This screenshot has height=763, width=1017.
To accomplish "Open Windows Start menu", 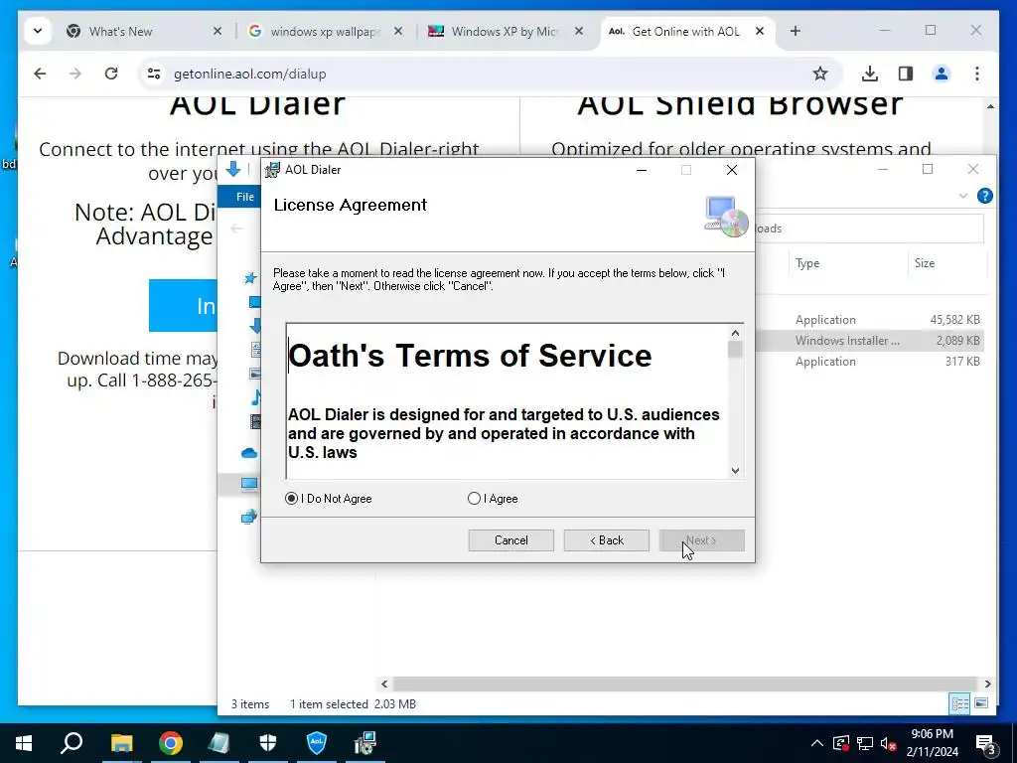I will pos(24,743).
